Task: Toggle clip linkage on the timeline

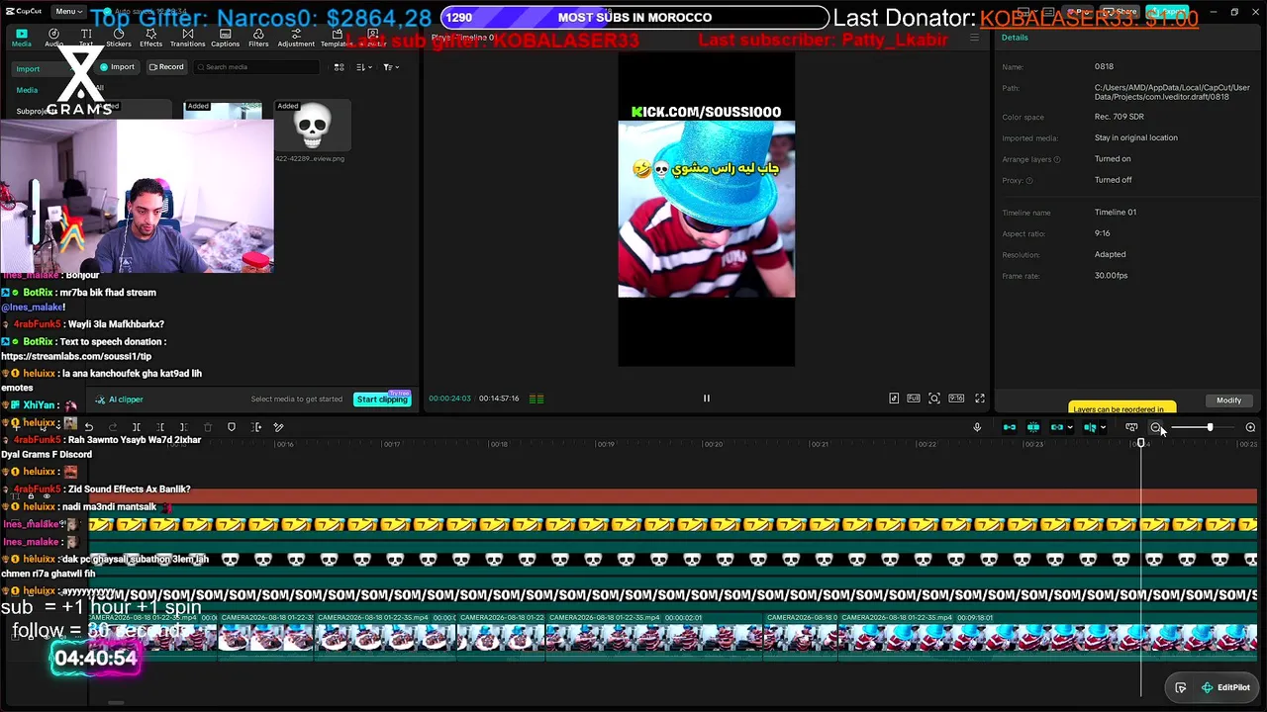Action: point(1057,427)
